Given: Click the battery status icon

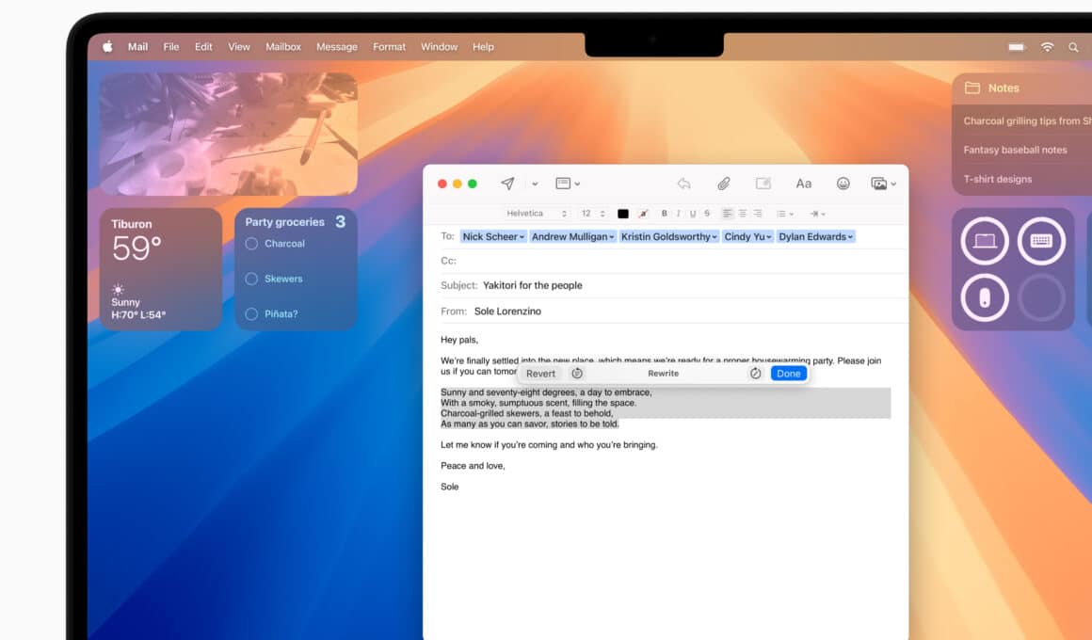Looking at the screenshot, I should 1017,47.
